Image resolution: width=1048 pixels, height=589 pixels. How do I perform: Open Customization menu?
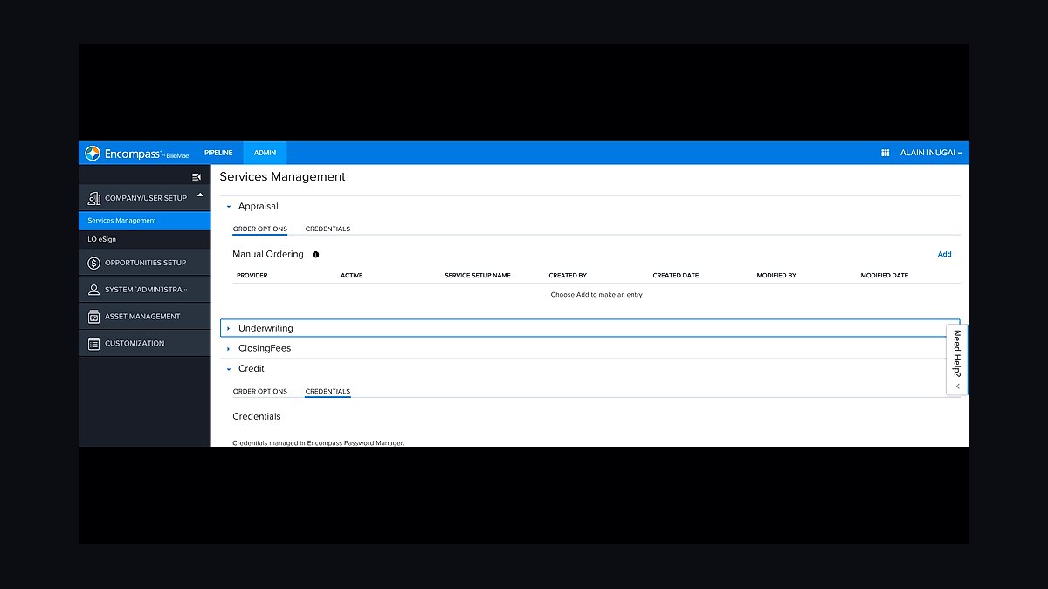(x=145, y=344)
